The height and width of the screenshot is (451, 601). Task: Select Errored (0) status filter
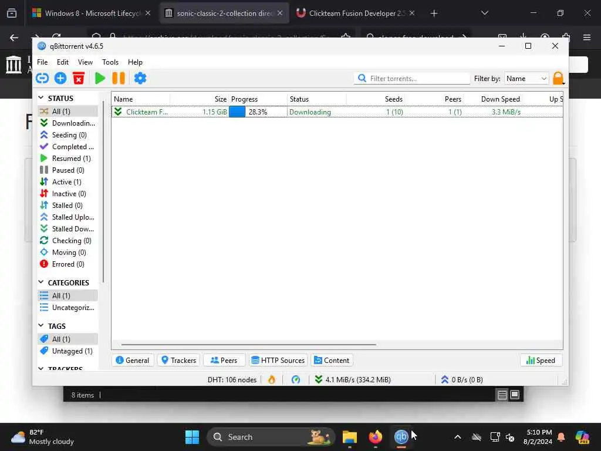point(68,264)
